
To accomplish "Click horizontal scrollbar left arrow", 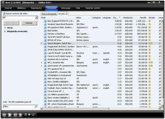I will [x=41, y=108].
